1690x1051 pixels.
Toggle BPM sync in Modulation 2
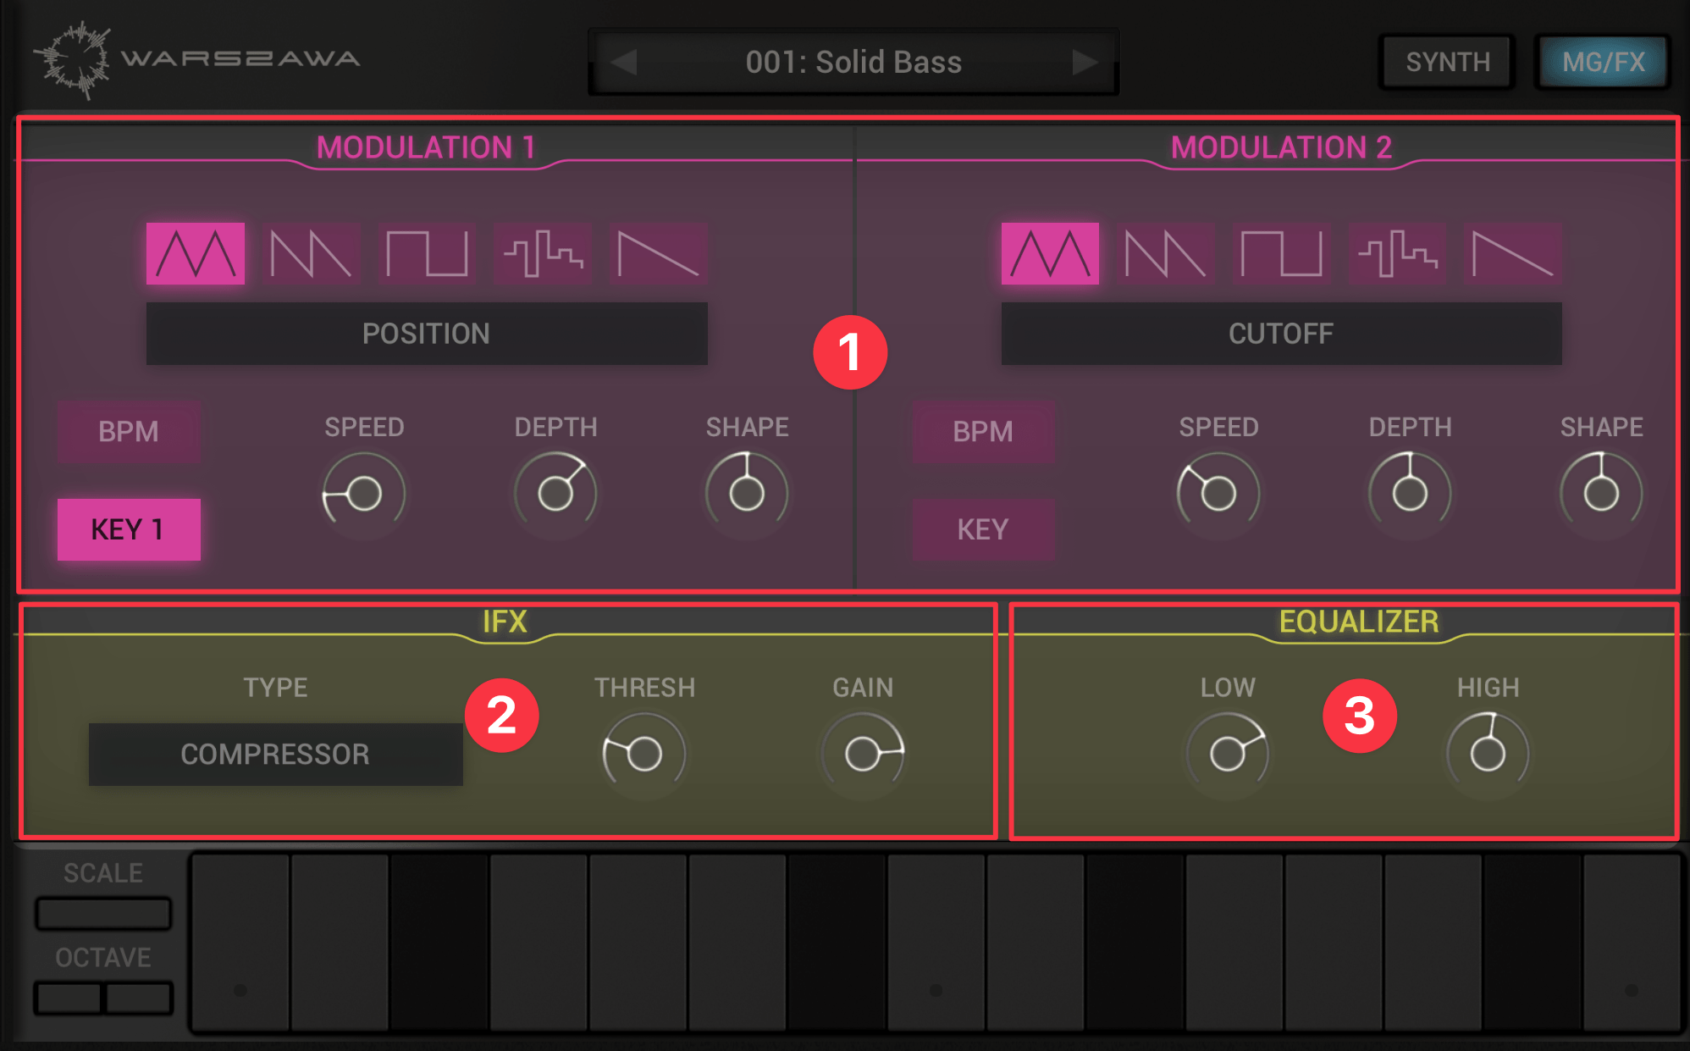983,432
